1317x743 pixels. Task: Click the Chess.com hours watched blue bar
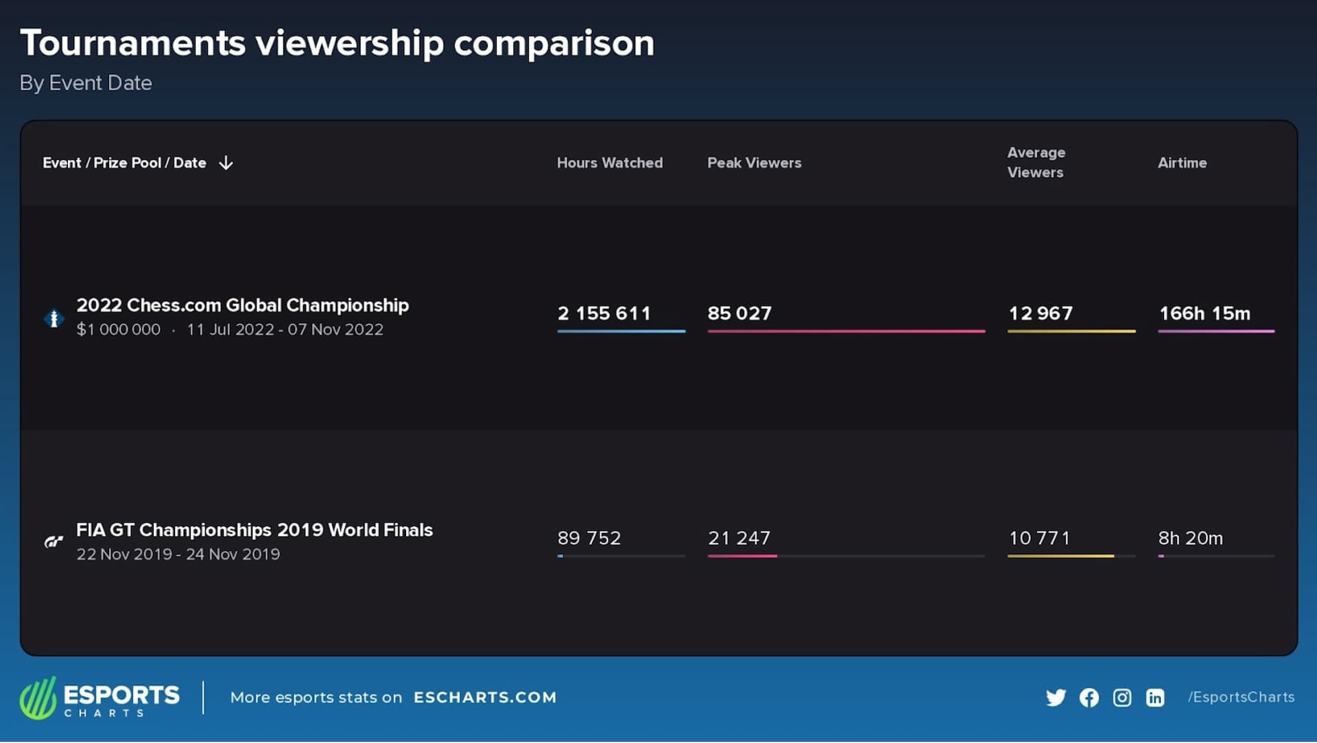[621, 331]
